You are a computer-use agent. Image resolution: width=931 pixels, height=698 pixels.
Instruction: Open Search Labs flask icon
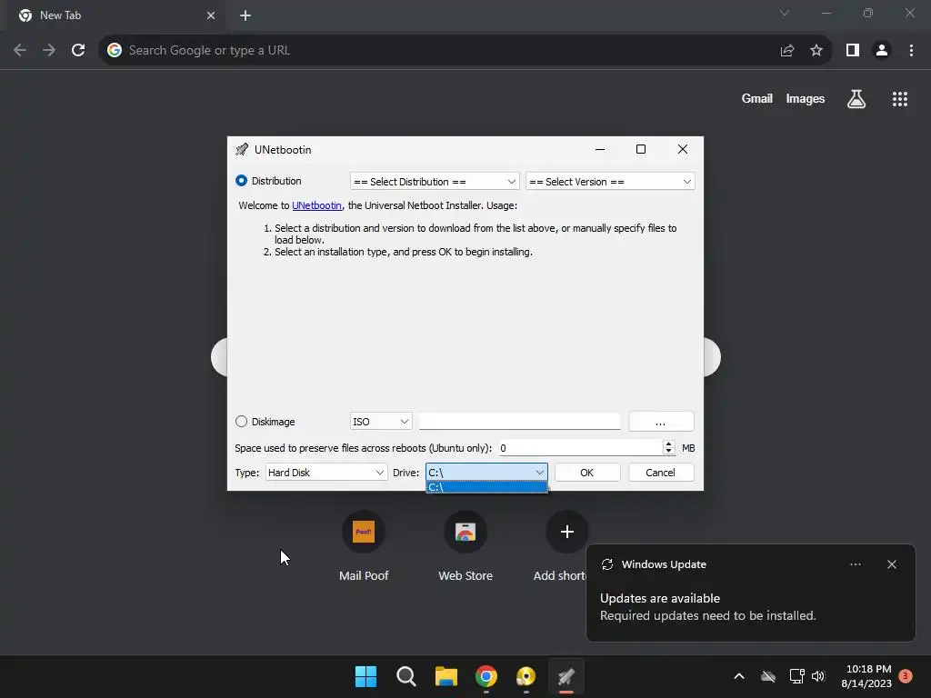(x=856, y=98)
